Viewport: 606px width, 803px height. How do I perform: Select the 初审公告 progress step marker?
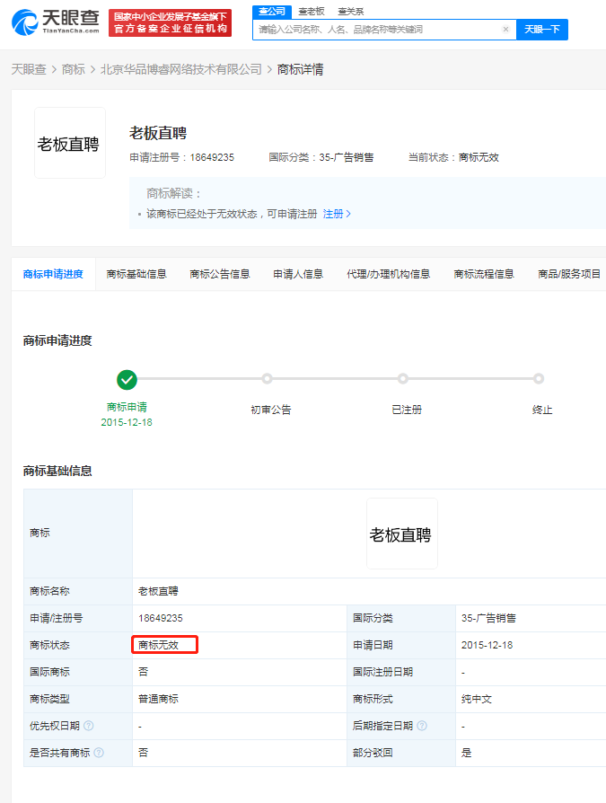[268, 379]
